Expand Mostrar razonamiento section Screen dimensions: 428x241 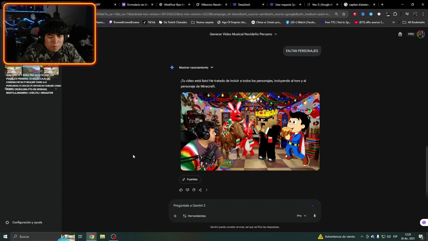click(x=196, y=68)
